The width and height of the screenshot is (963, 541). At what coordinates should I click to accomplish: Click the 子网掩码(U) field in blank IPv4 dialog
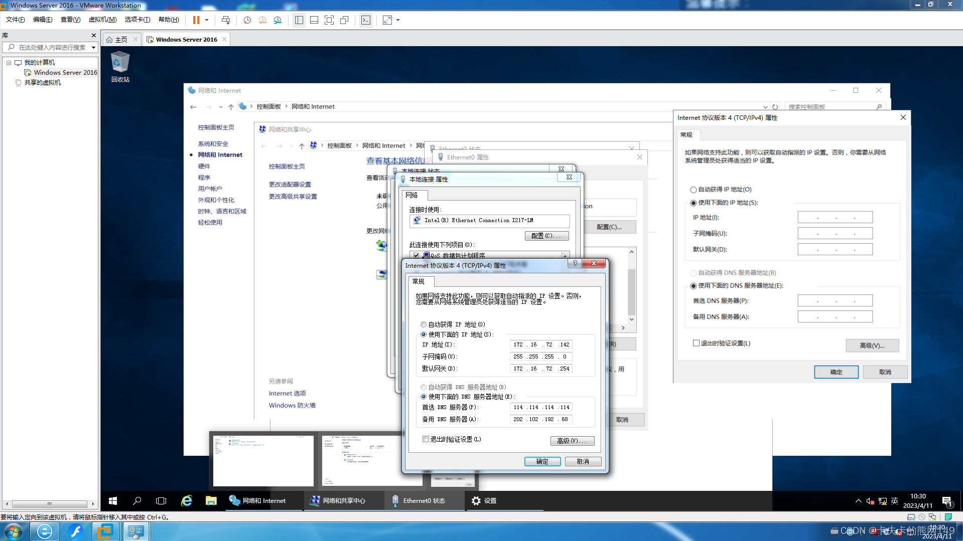(835, 233)
